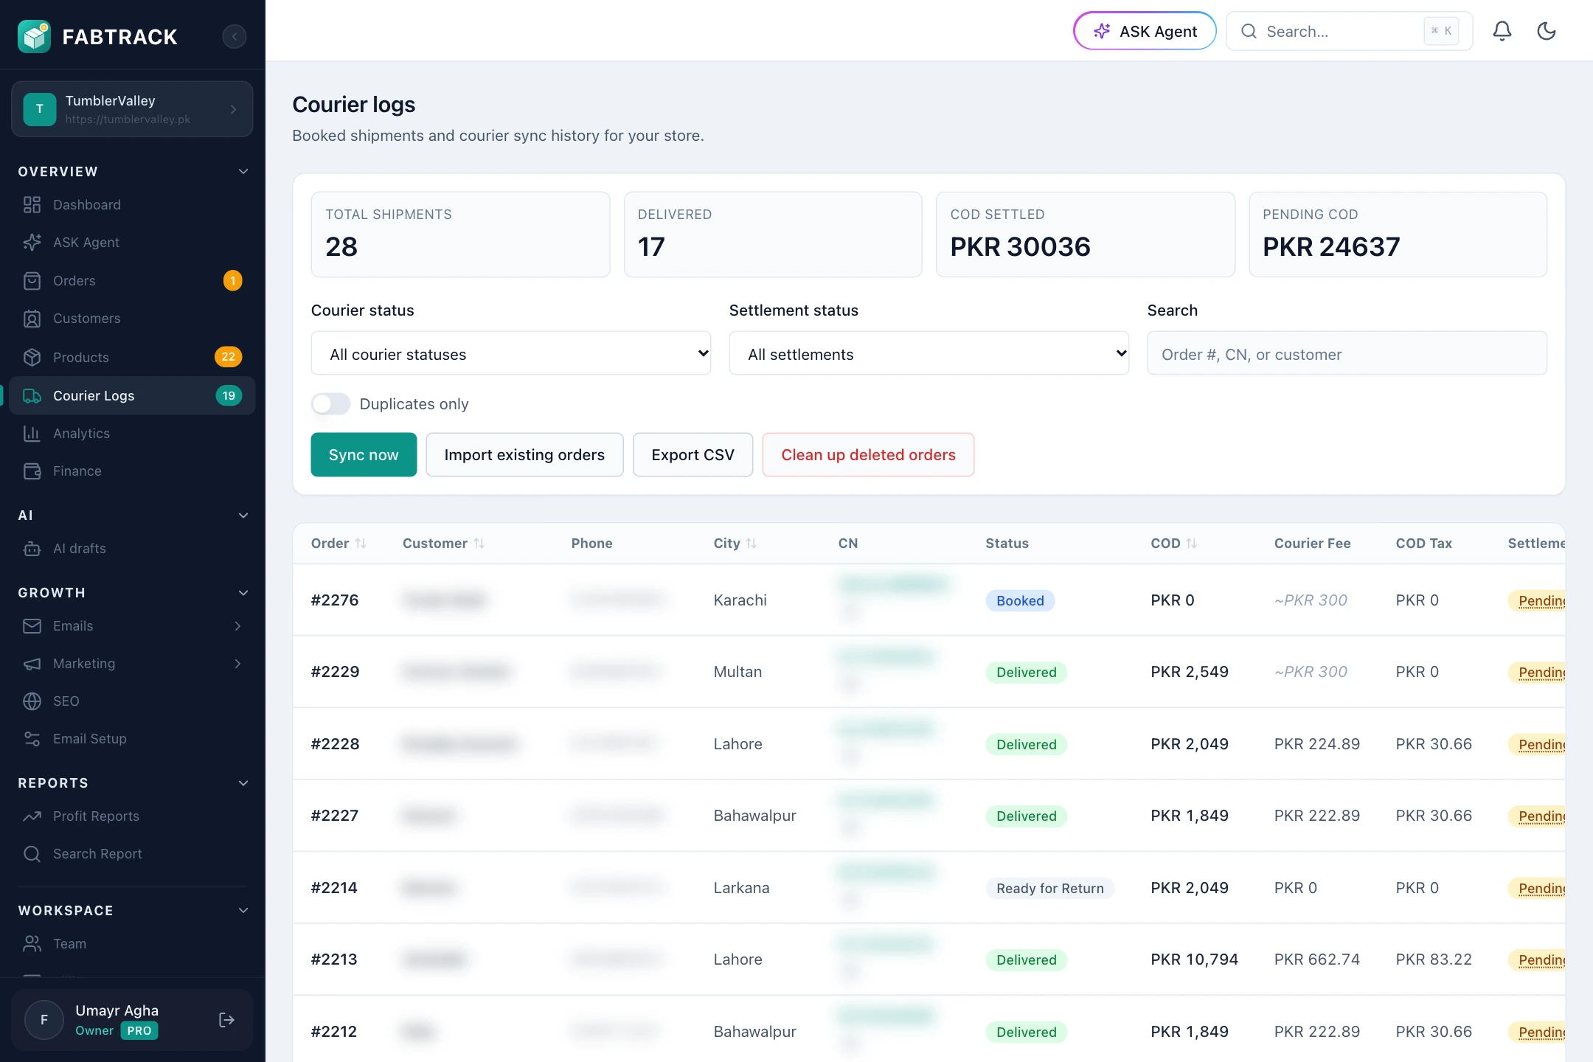Click the Team people icon

tap(32, 944)
